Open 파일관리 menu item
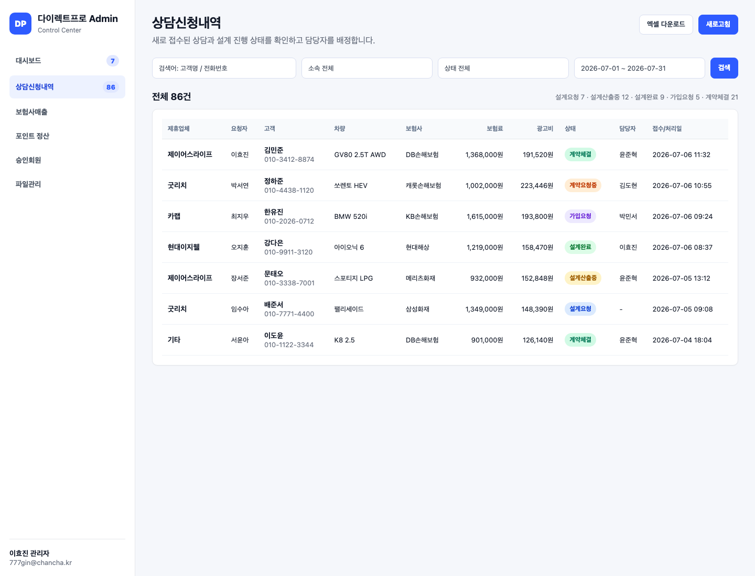Image resolution: width=755 pixels, height=576 pixels. pyautogui.click(x=67, y=184)
